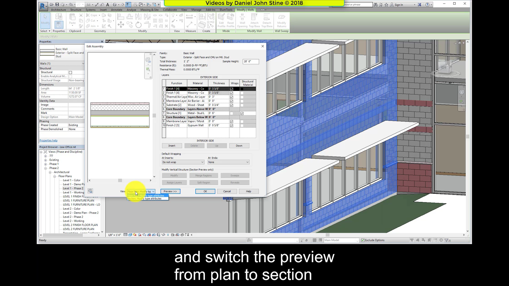Click the Wall Opening tool

pos(242,21)
